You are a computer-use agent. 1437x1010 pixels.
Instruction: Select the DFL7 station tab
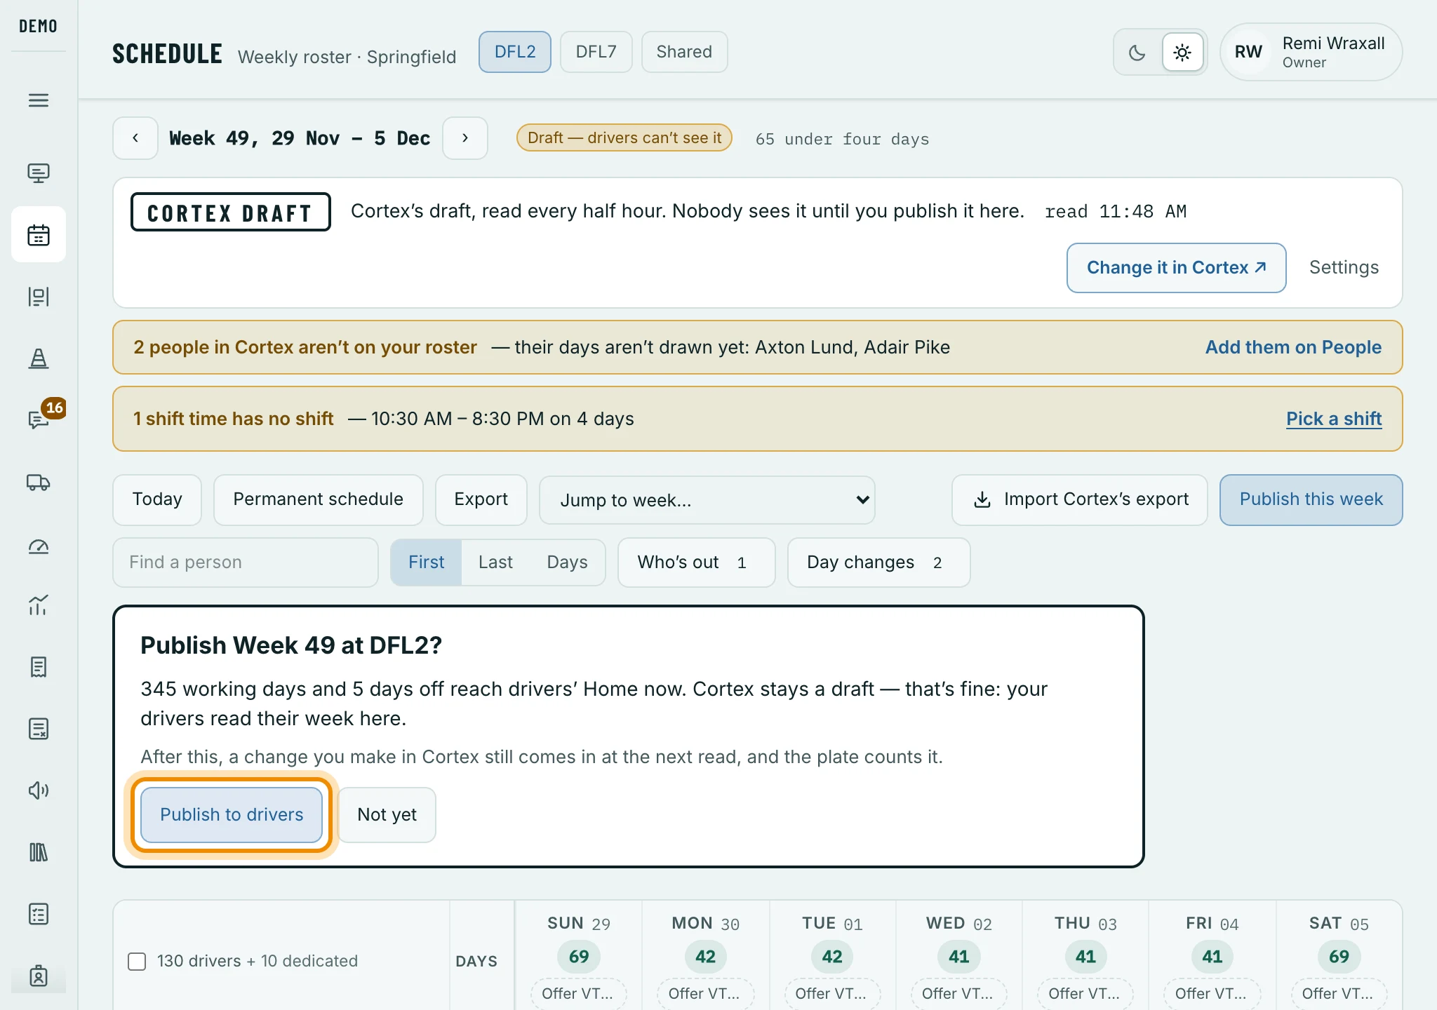tap(596, 52)
